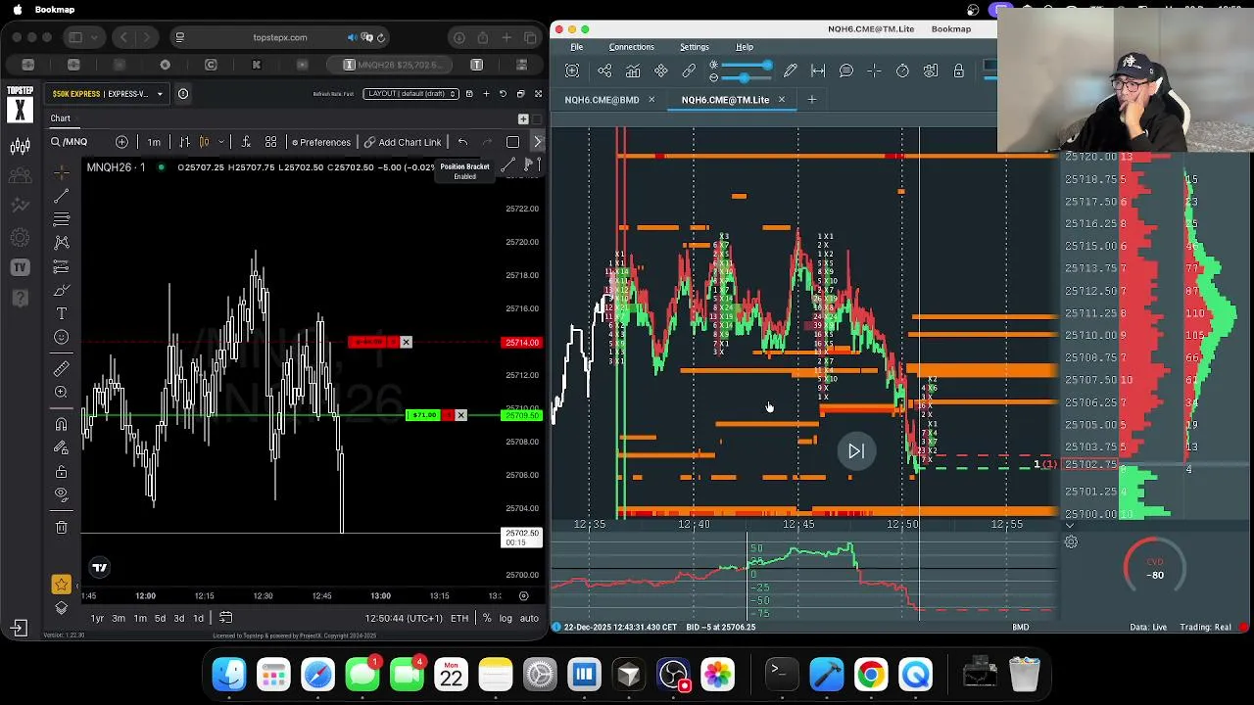The width and height of the screenshot is (1254, 705).
Task: Toggle auto scale on price axis
Action: click(529, 618)
